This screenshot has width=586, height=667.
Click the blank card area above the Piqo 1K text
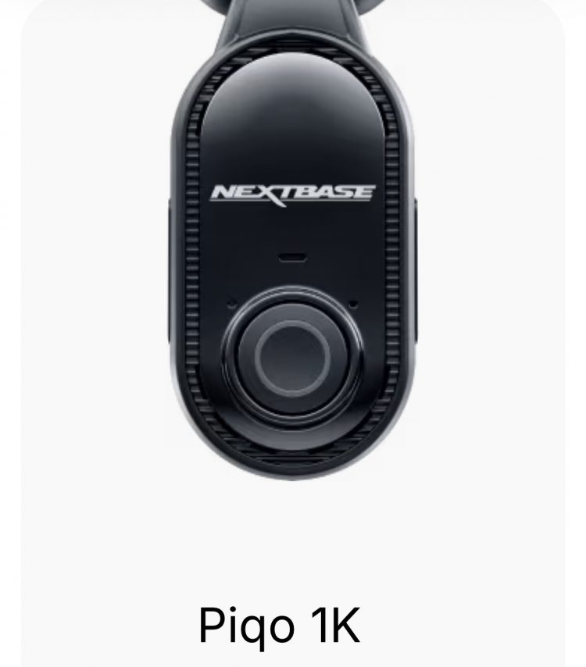point(293,540)
